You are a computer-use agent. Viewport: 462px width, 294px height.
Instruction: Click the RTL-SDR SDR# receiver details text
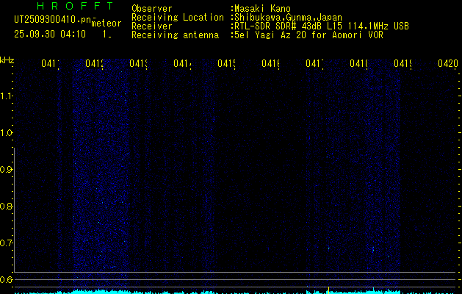[x=322, y=26]
